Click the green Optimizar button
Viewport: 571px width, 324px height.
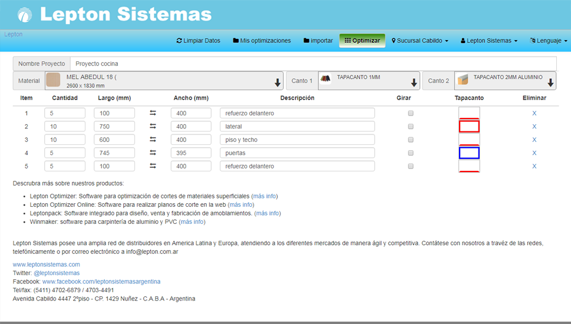point(362,41)
